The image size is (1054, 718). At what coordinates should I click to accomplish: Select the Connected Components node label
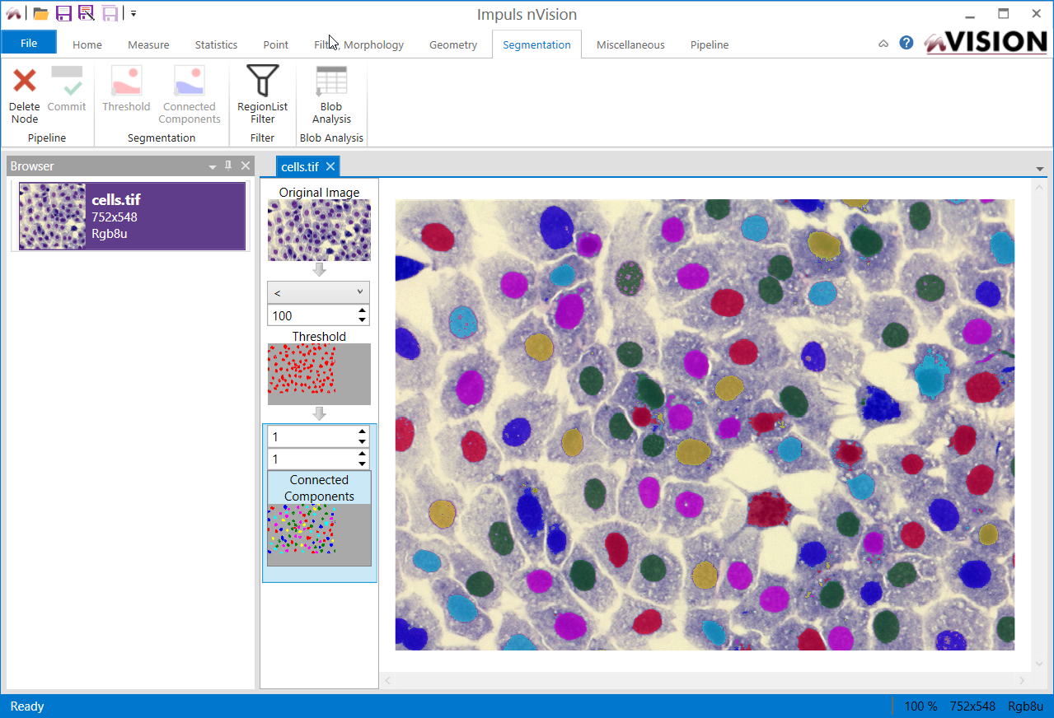point(319,487)
